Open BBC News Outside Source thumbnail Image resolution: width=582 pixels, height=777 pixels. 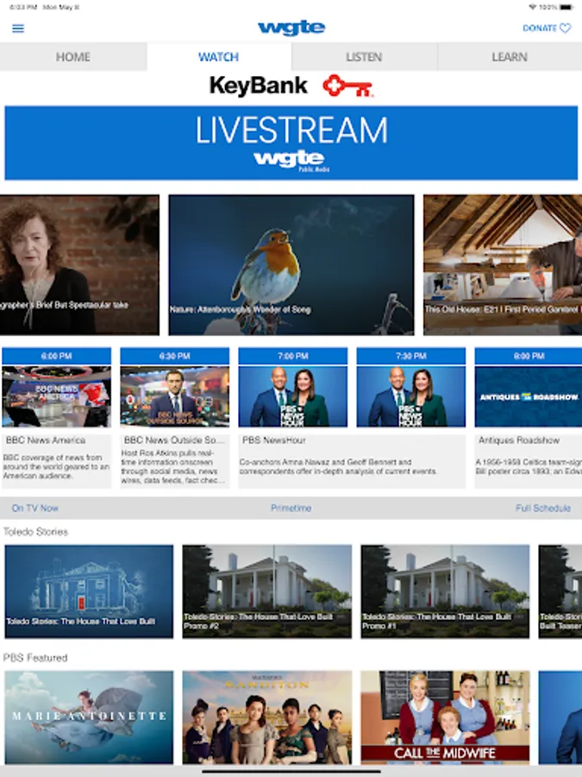[175, 396]
